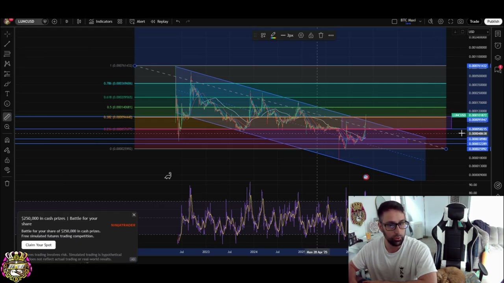Image resolution: width=504 pixels, height=283 pixels.
Task: Click the Publish button
Action: coord(493,21)
